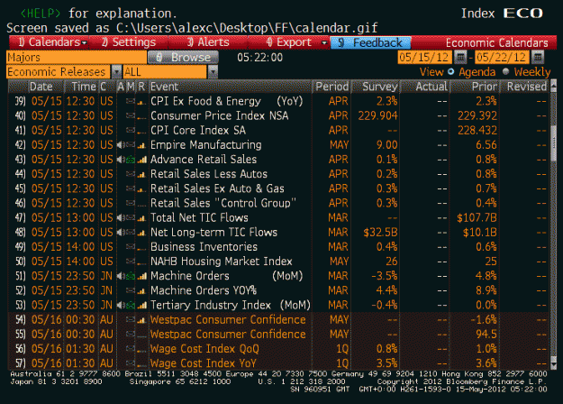Click envelope icon on NAHB Housing Market Index row
This screenshot has width=563, height=404.
[x=131, y=262]
